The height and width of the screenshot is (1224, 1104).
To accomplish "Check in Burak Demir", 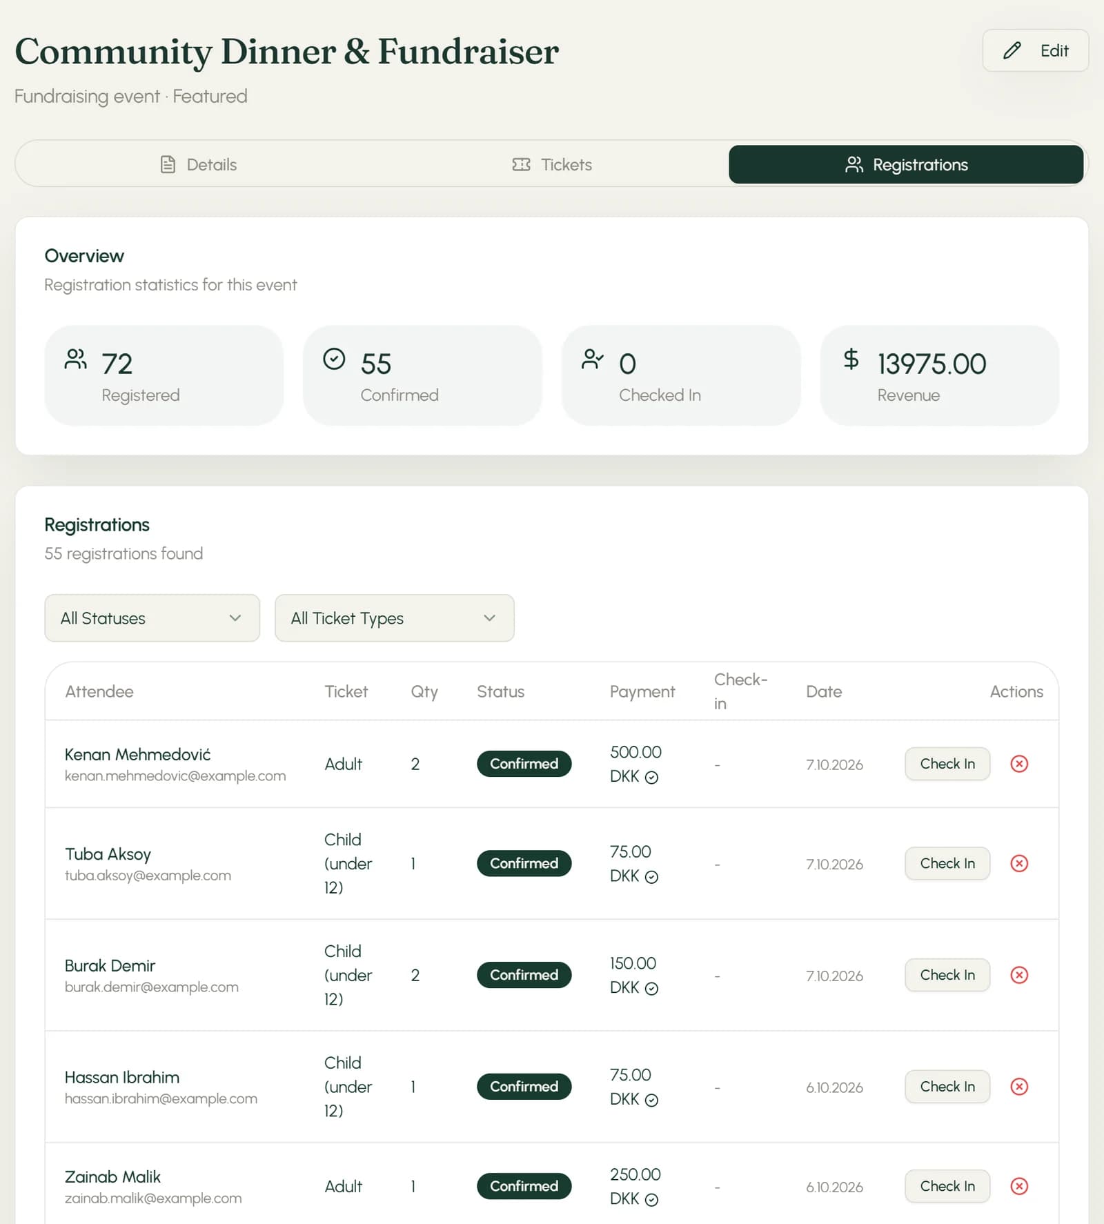I will coord(947,975).
